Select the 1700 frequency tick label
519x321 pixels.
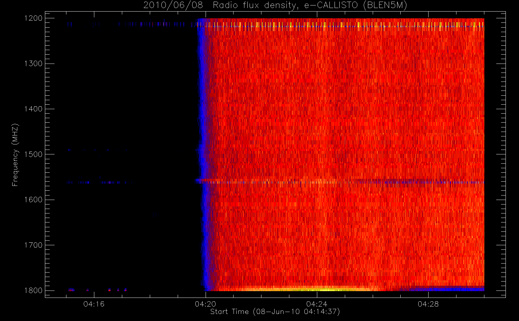(33, 245)
